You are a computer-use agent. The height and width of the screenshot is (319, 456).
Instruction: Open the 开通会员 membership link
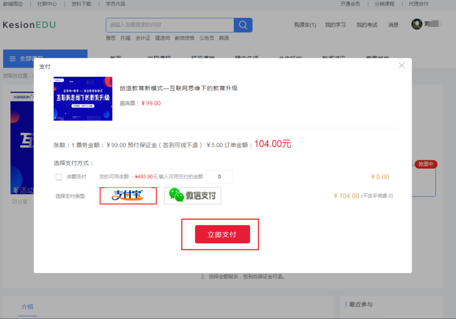coord(350,4)
